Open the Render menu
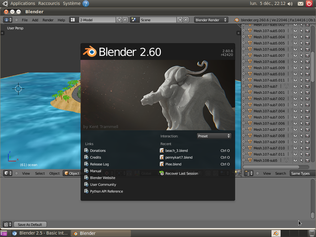 (x=48, y=20)
